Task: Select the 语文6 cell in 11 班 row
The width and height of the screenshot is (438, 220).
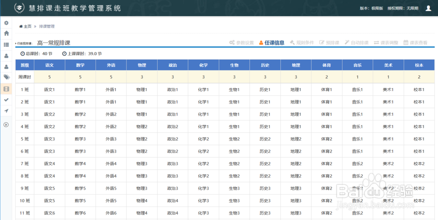Action: [x=49, y=213]
